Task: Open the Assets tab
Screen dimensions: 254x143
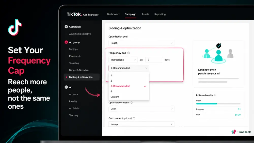Action: [145, 14]
